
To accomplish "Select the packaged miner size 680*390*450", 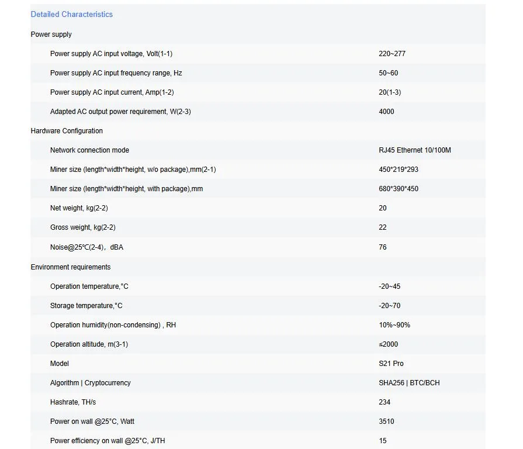I will coord(399,189).
